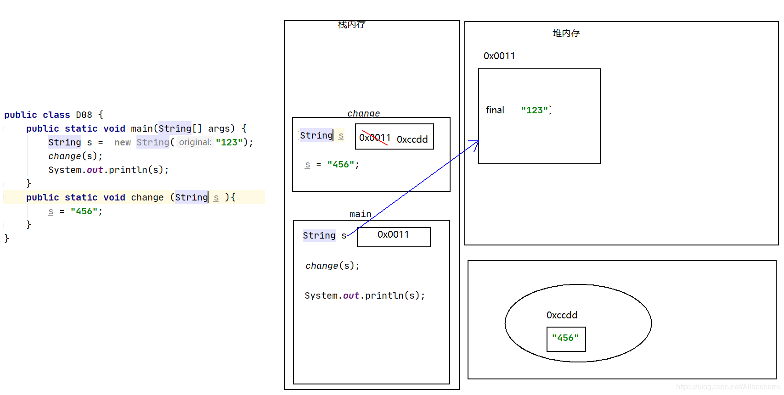784x395 pixels.
Task: Click the 0x0011 address label in heap
Action: [499, 56]
